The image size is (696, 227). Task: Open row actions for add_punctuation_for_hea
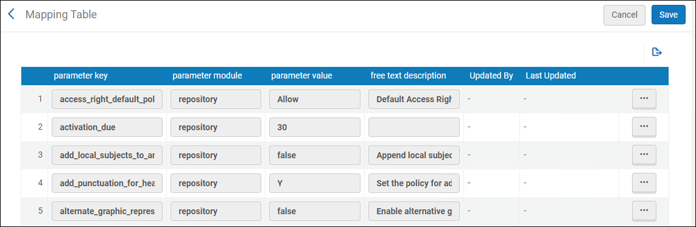coord(644,183)
